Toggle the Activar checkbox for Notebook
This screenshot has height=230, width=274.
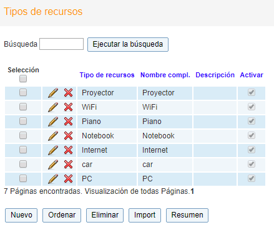coord(252,135)
